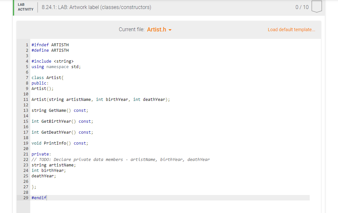Click the deathYear; line
This screenshot has width=338, height=213.
pyautogui.click(x=44, y=176)
